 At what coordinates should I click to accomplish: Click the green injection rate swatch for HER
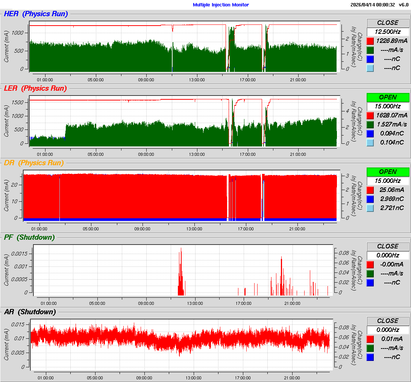pyautogui.click(x=370, y=50)
